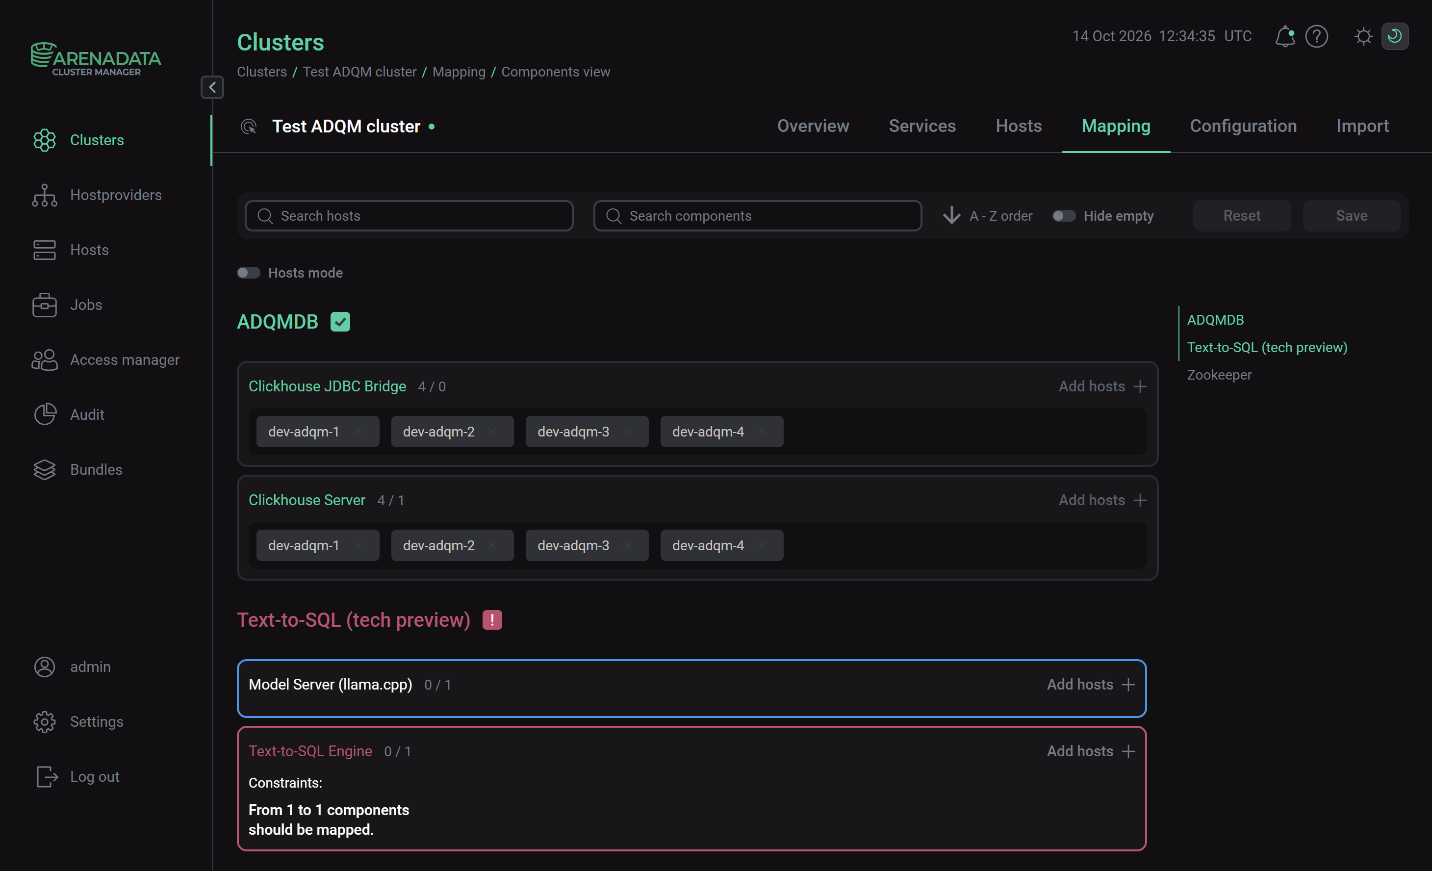Jump to Zookeeper in the side anchor list

(x=1219, y=375)
